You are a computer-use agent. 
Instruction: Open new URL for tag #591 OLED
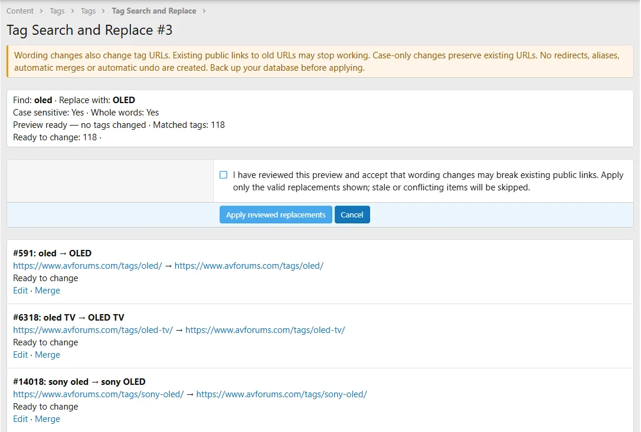click(249, 266)
